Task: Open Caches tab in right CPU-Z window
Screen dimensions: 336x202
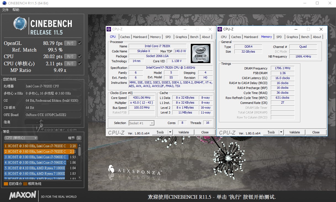Action: tap(236, 37)
